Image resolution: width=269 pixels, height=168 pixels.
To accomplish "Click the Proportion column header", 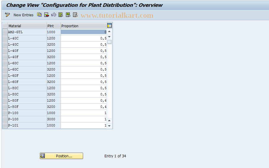I will coord(84,26).
